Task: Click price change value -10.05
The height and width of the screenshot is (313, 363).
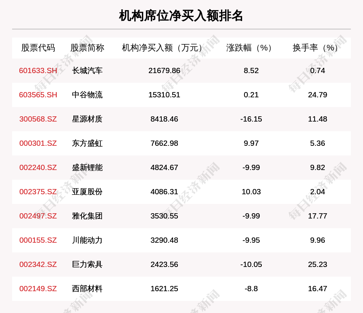Action: pos(251,264)
